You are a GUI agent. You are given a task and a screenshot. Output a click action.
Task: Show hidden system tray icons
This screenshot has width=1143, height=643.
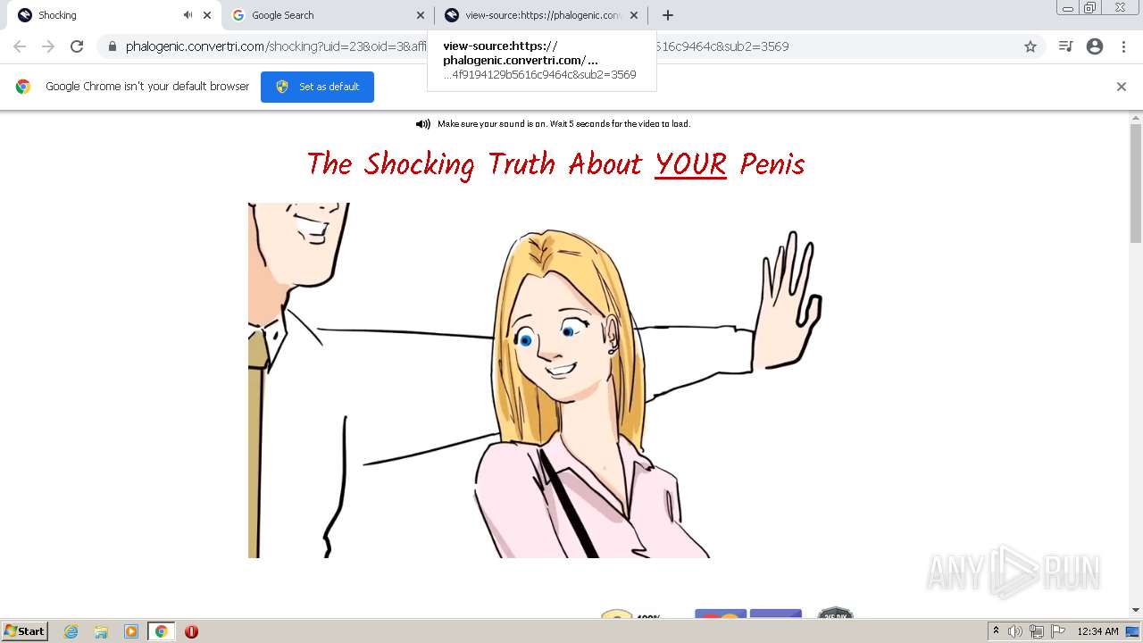coord(996,631)
